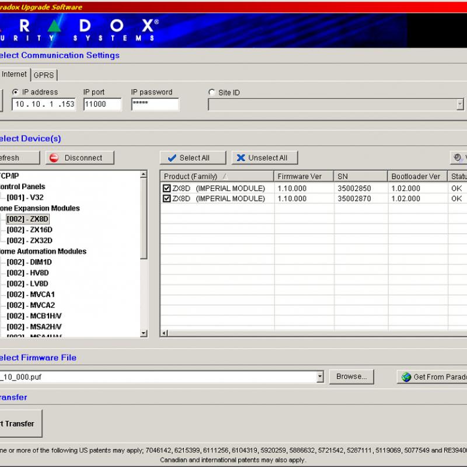Select the [002] - MVCA2 tree item
467x467 pixels.
31,305
